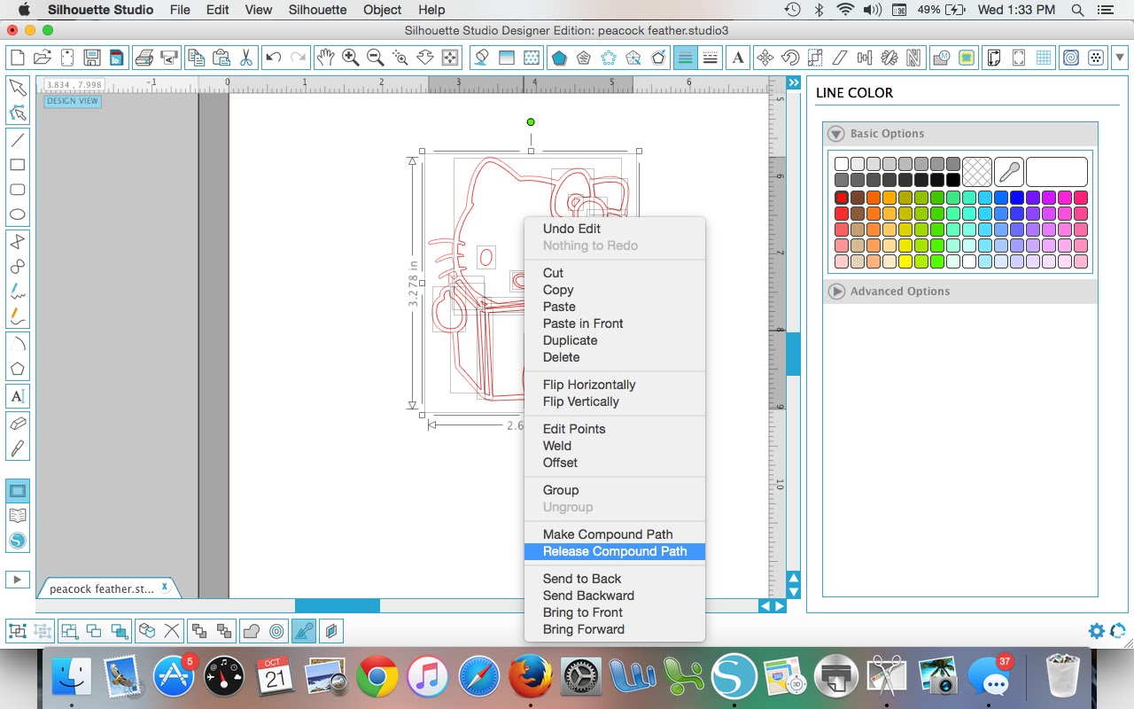The width and height of the screenshot is (1134, 709).
Task: Open the Grid settings icon
Action: tap(1045, 58)
